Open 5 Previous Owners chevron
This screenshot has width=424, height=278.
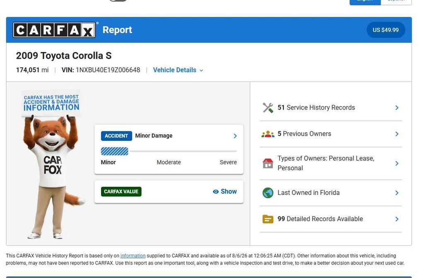pos(397,134)
